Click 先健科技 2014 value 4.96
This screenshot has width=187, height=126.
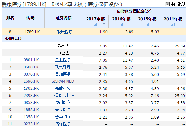point(181,89)
